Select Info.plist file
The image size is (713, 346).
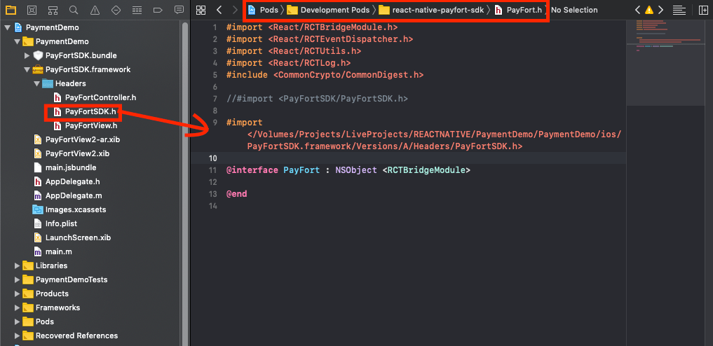tap(62, 223)
